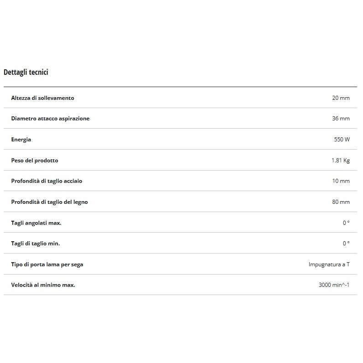Select the 0 ° value for Tagli di taglio min.

(346, 244)
